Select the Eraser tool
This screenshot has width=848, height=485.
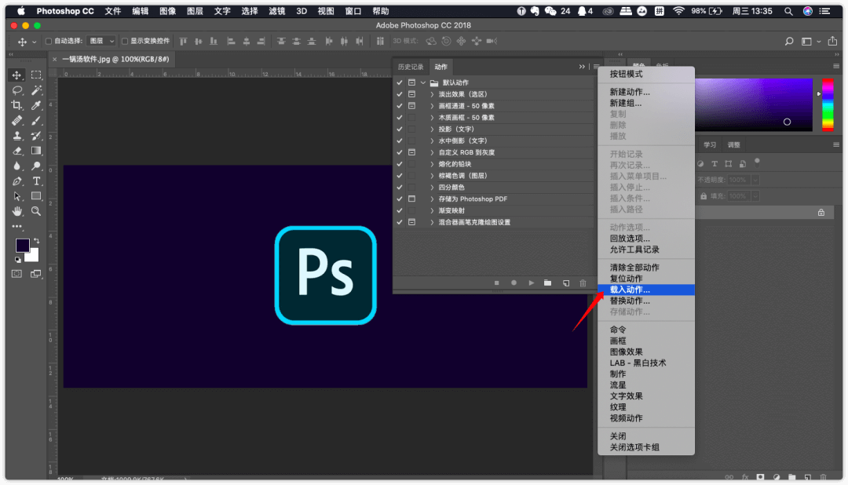16,151
